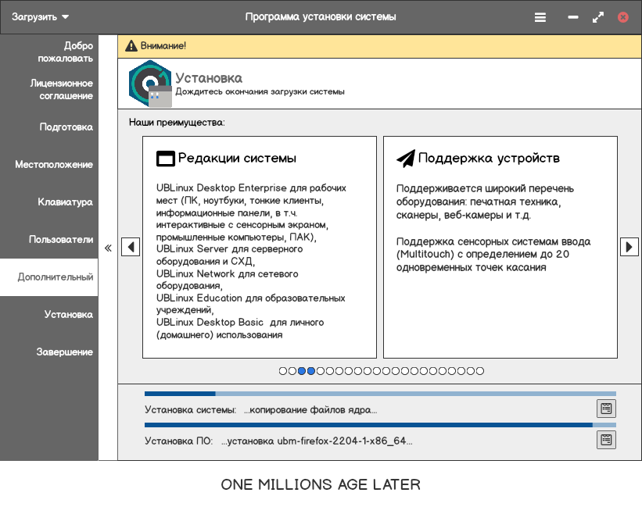Click the Программа установки системы window title

click(321, 16)
